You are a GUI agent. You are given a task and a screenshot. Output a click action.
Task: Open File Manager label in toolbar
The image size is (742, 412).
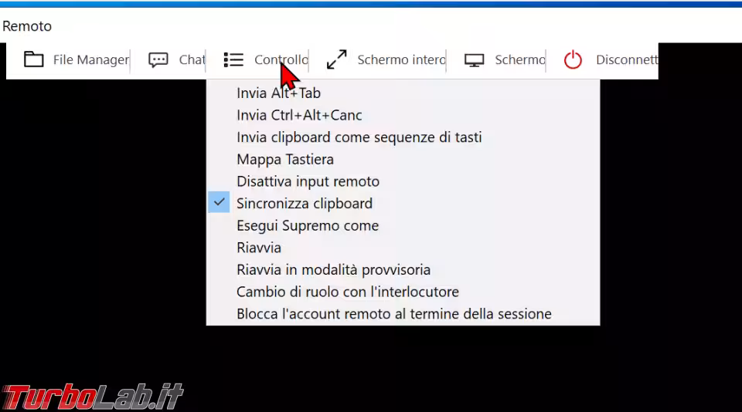91,59
